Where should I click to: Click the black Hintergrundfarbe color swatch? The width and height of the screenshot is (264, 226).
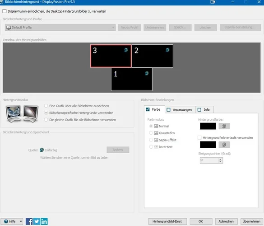tap(208, 126)
